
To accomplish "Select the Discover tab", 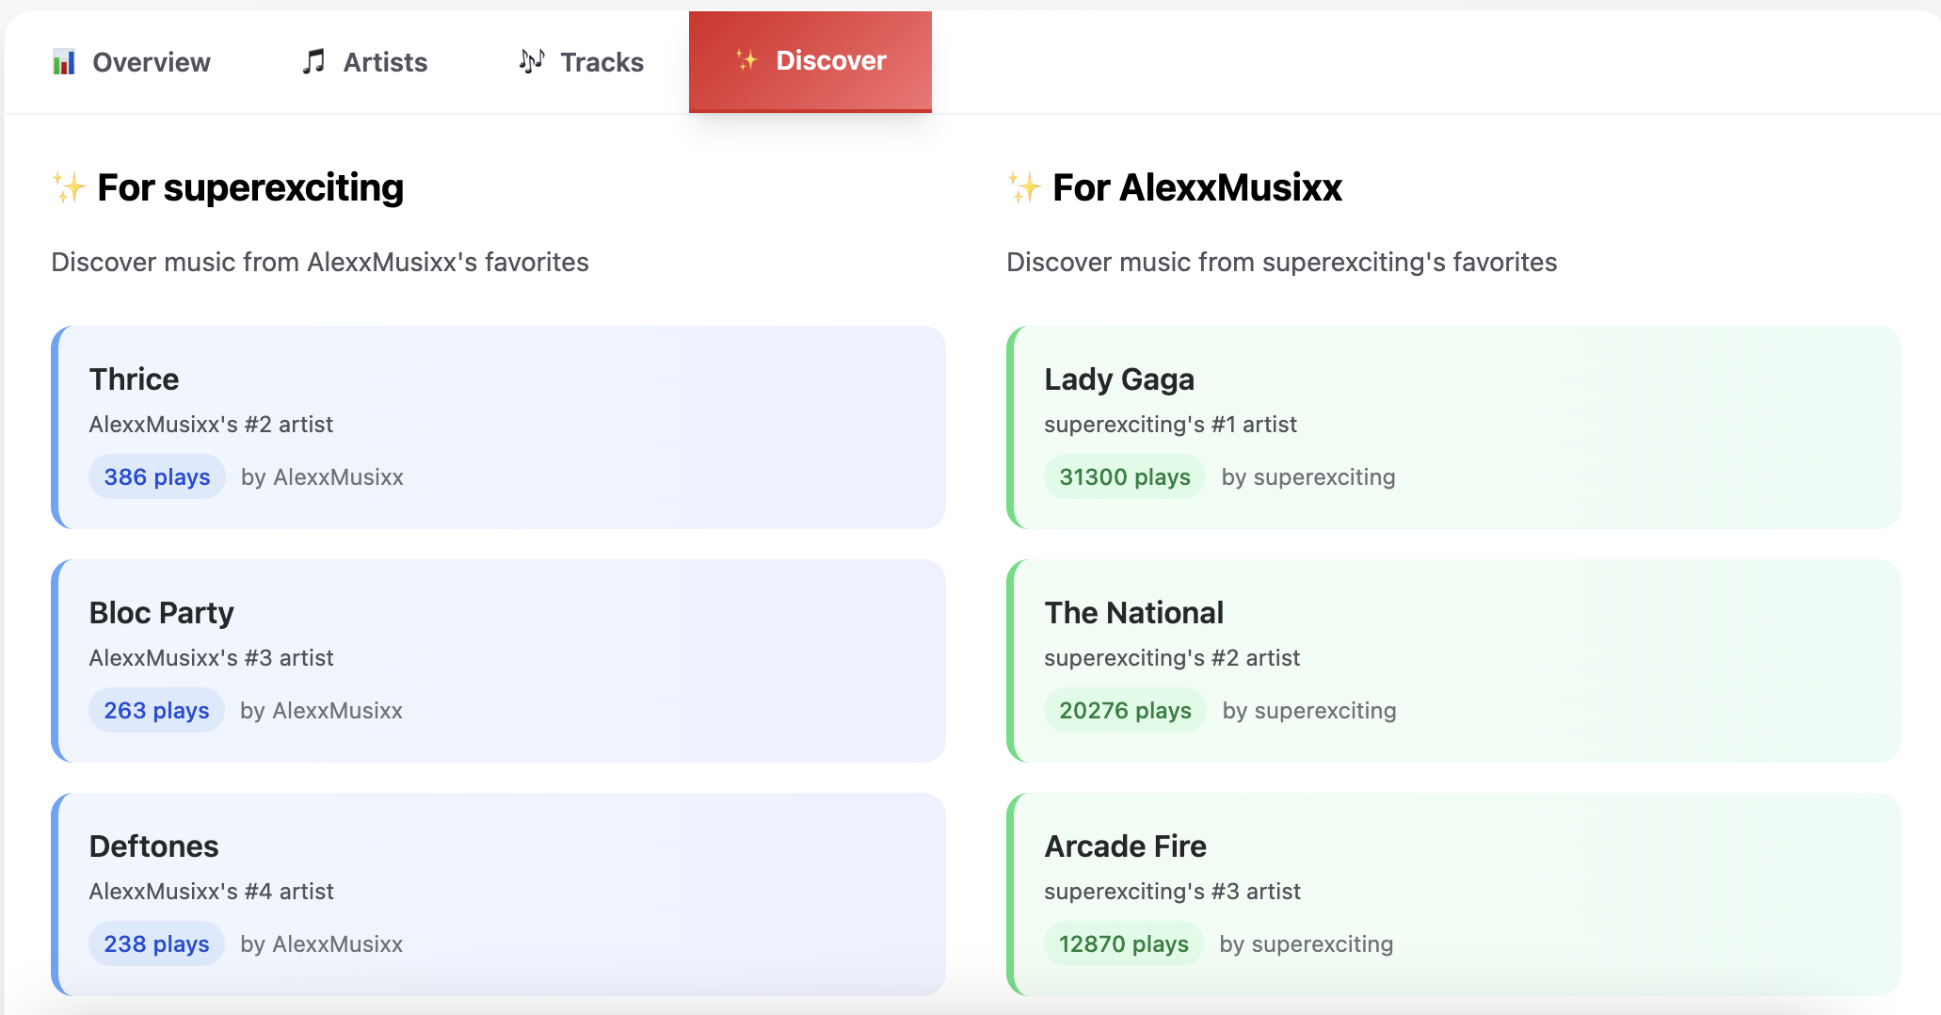I will [810, 61].
